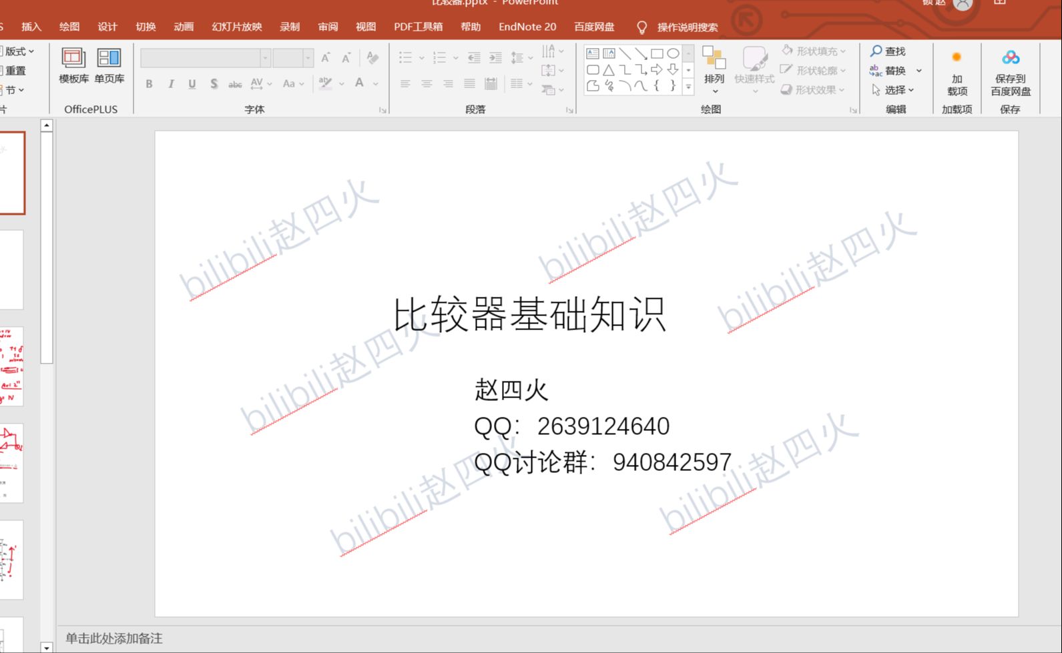Select the right arrow block shape

[x=657, y=69]
